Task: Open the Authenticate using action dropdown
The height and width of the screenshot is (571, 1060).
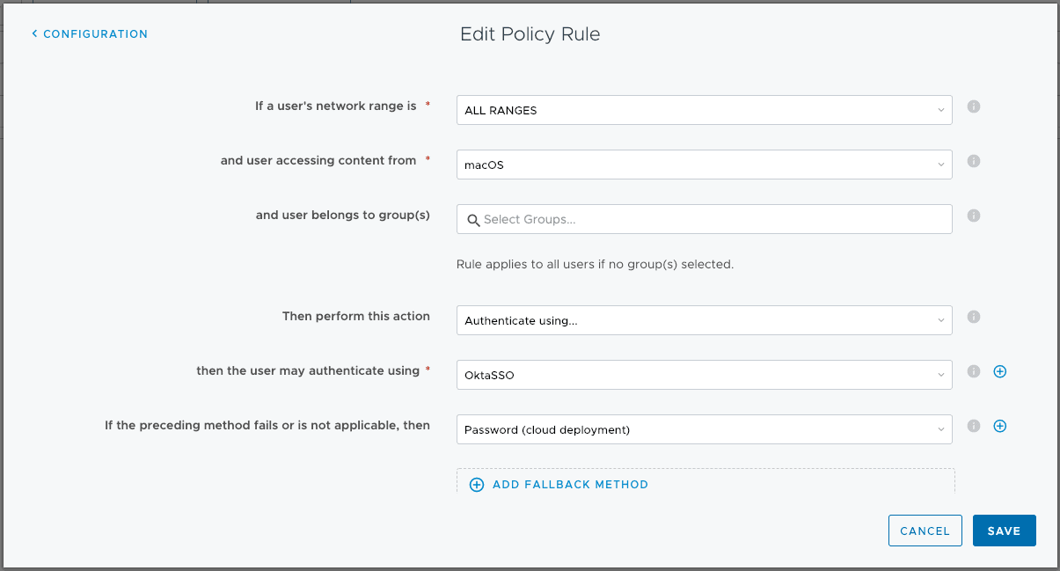Action: pyautogui.click(x=705, y=320)
